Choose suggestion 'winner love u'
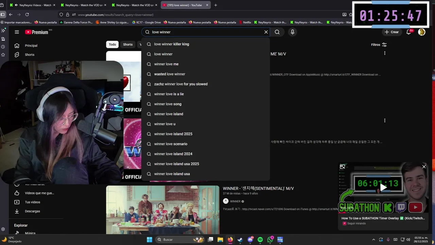Image resolution: width=435 pixels, height=245 pixels. [x=206, y=124]
